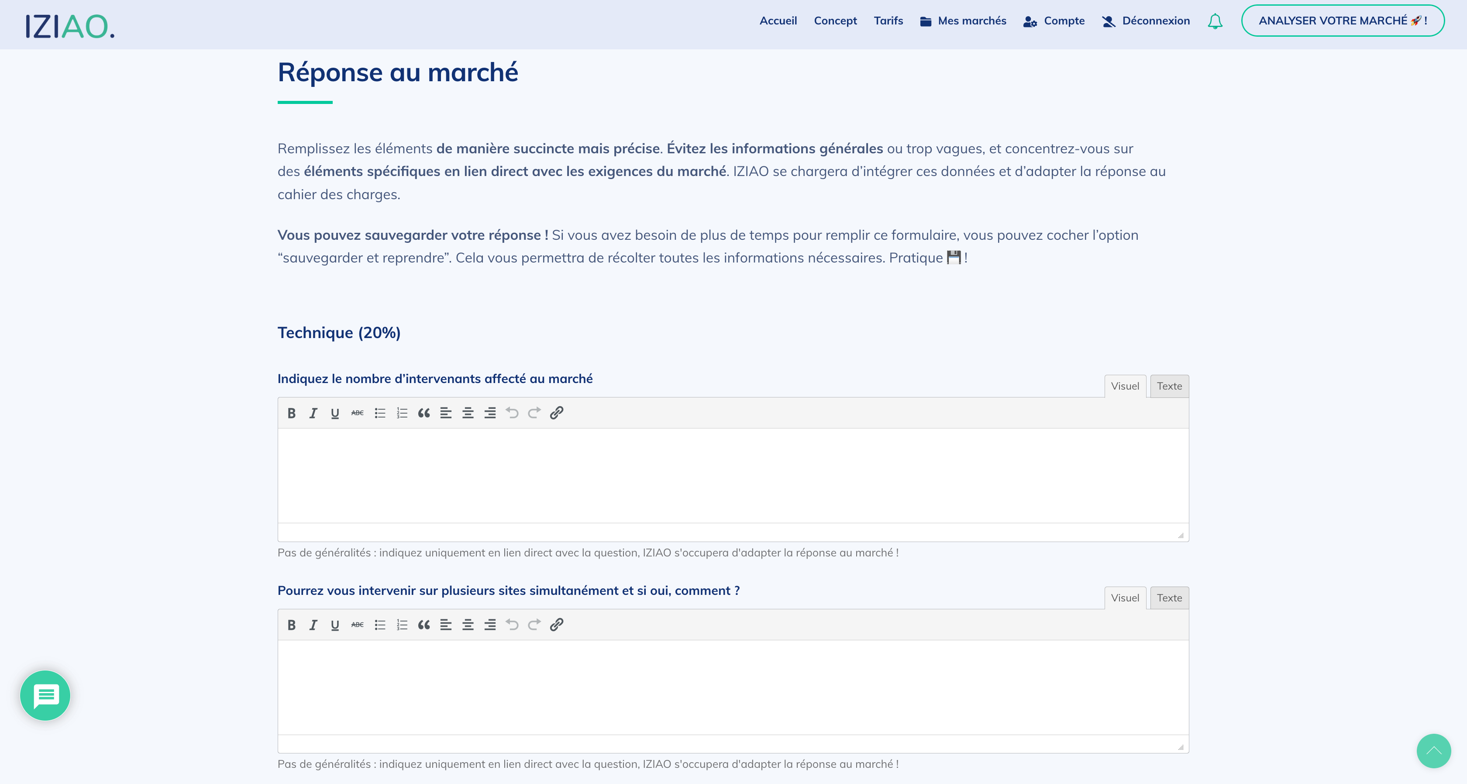Grab the second editor resize handle
Viewport: 1467px width, 784px height.
tap(1181, 747)
